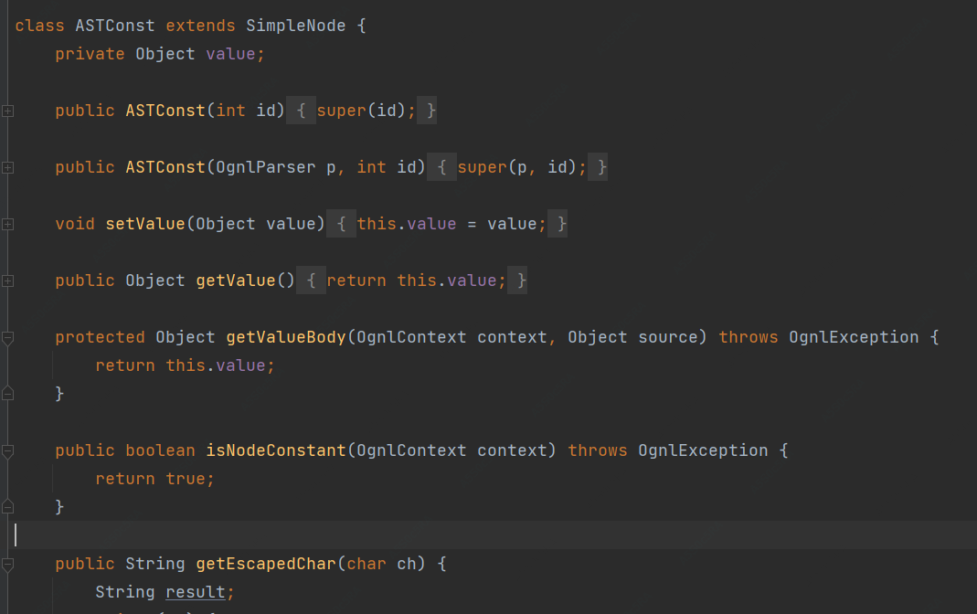Expand the folded getValue method in gutter
The image size is (977, 614).
(x=7, y=281)
